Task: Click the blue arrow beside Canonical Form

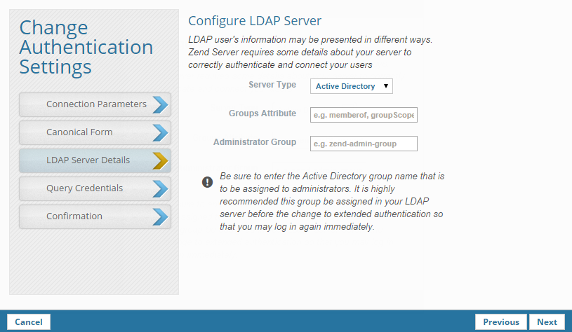Action: pyautogui.click(x=160, y=132)
